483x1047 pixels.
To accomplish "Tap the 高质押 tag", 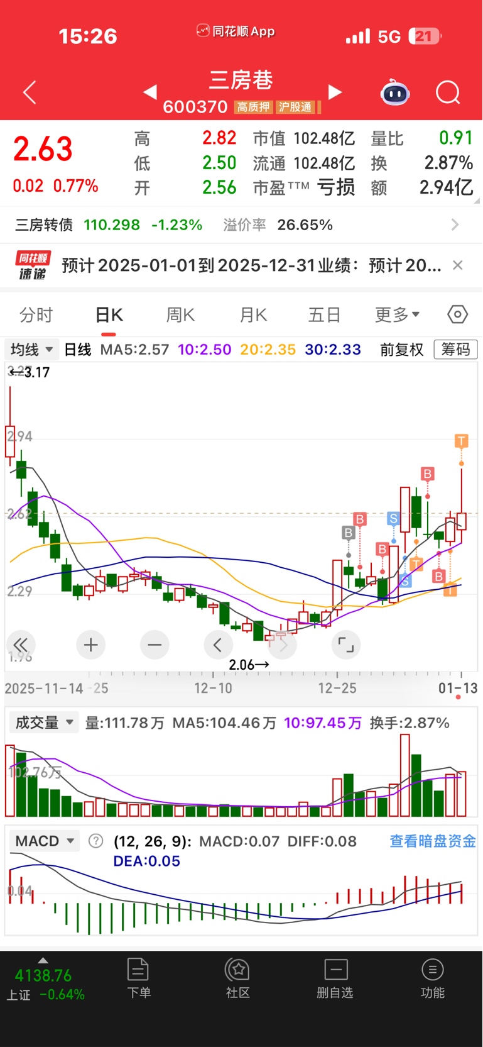I will click(x=254, y=107).
